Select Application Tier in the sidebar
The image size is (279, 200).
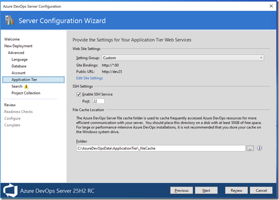24,80
